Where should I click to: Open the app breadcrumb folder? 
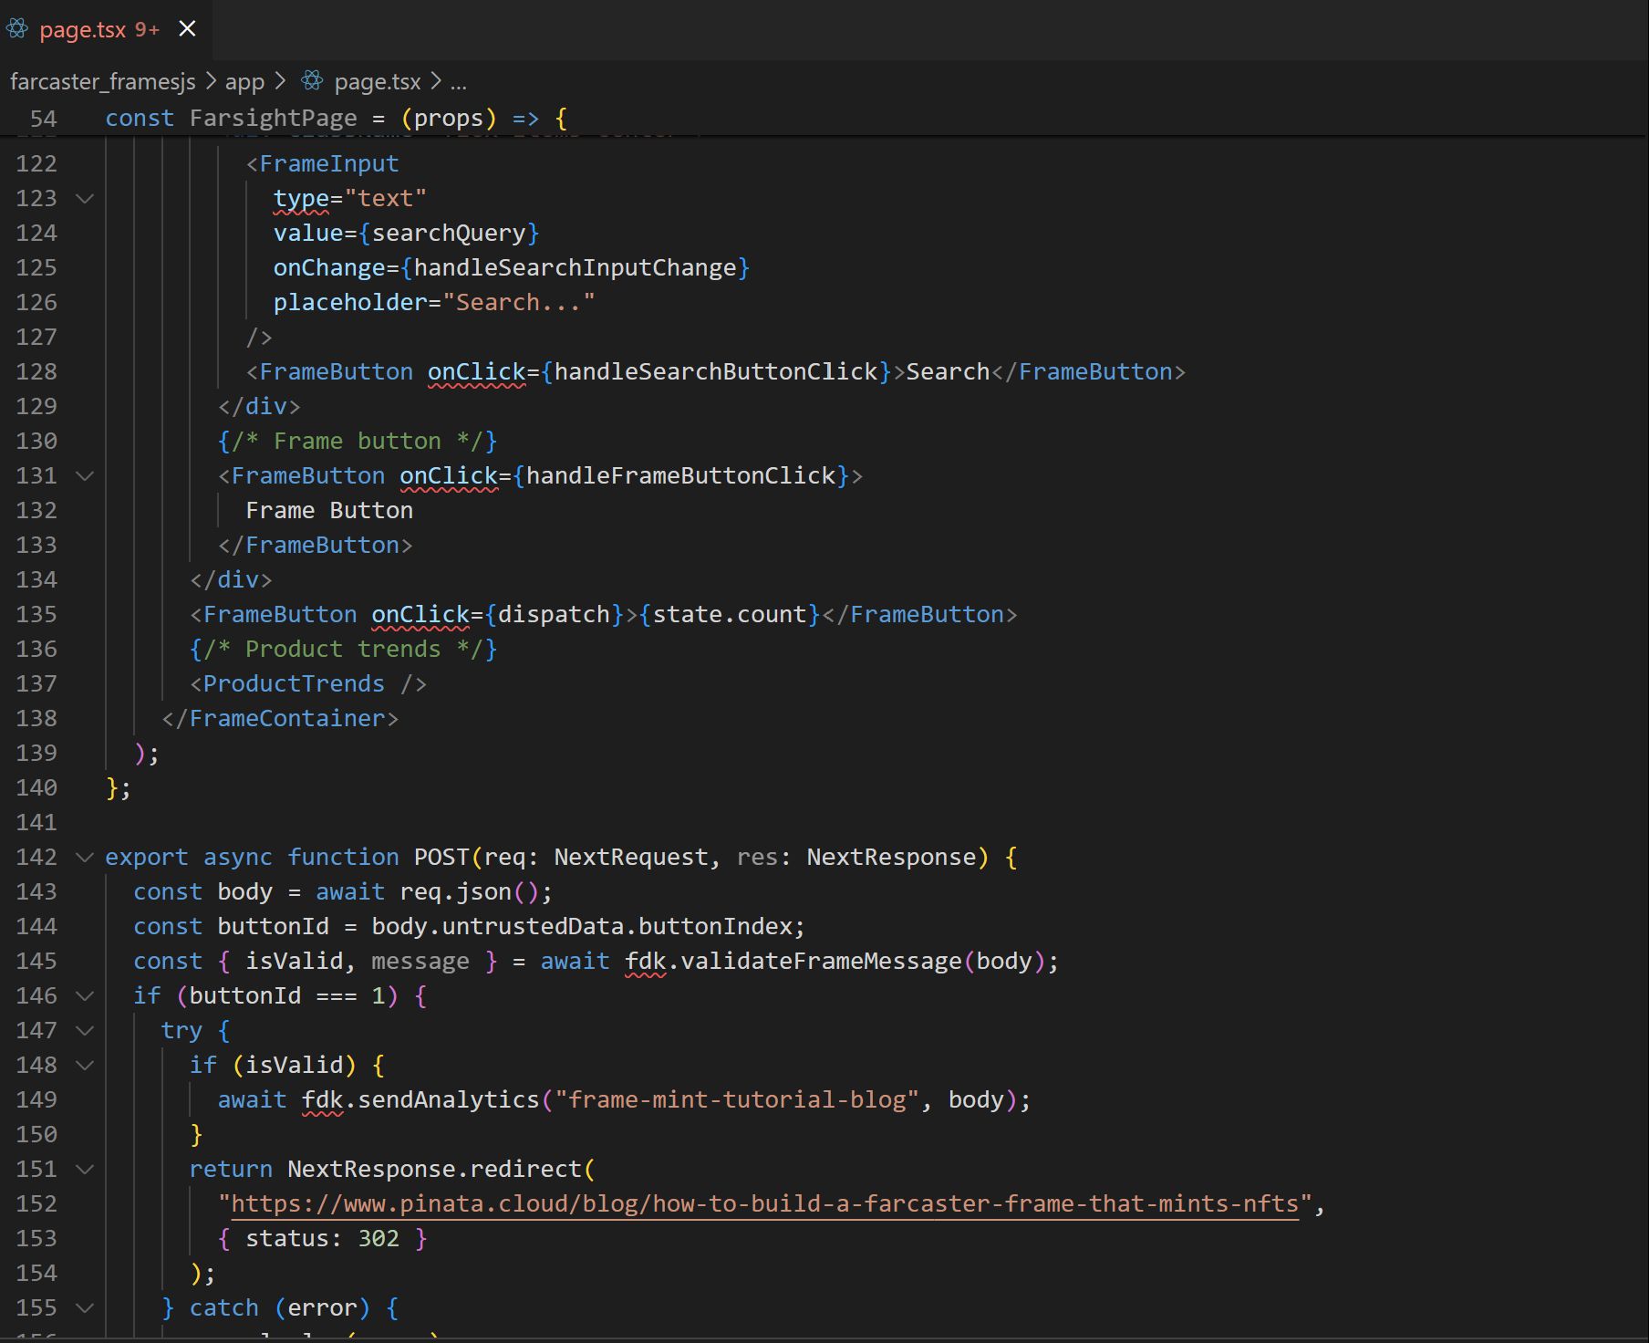(x=244, y=82)
